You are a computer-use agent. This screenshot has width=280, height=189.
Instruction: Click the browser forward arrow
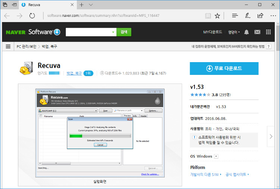click(19, 16)
